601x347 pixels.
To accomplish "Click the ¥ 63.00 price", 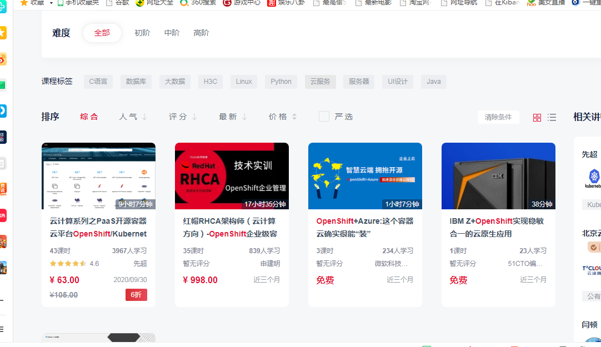I will tap(64, 280).
